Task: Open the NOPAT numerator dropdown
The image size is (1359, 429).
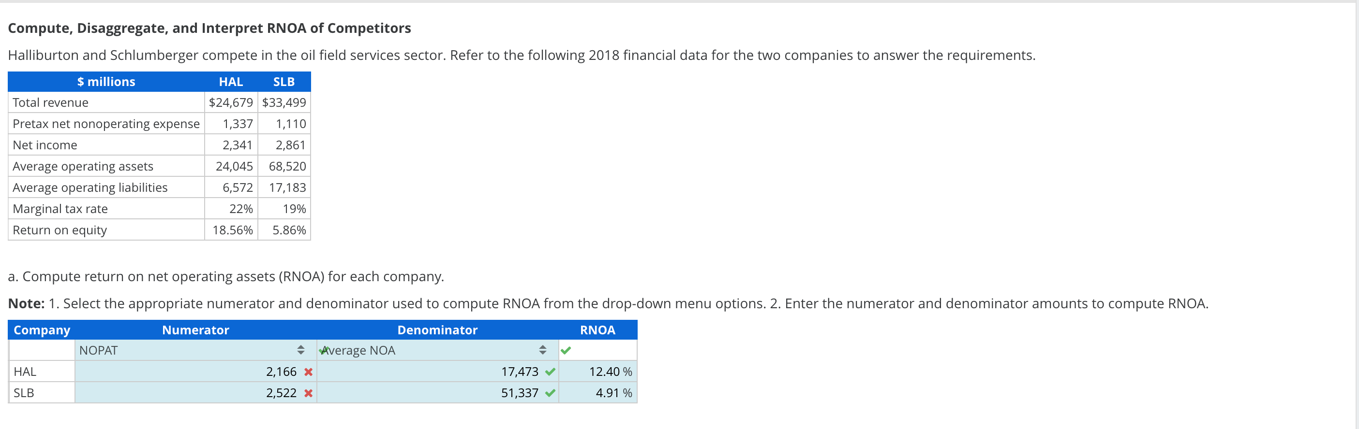Action: click(185, 349)
